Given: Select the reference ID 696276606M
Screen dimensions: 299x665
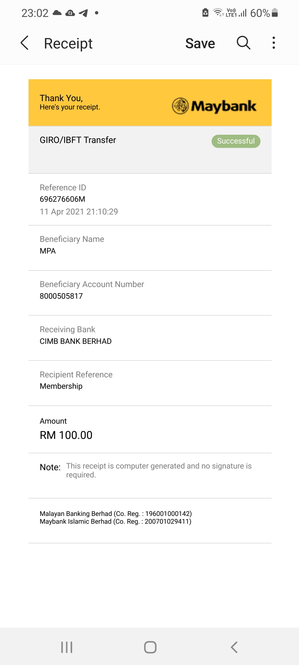Looking at the screenshot, I should click(63, 199).
